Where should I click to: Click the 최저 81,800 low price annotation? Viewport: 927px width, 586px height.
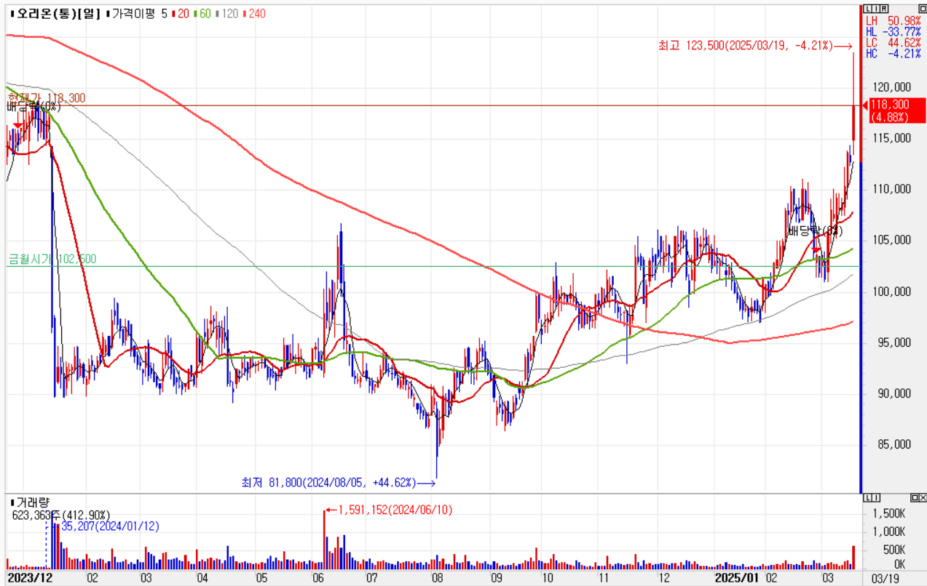[328, 482]
